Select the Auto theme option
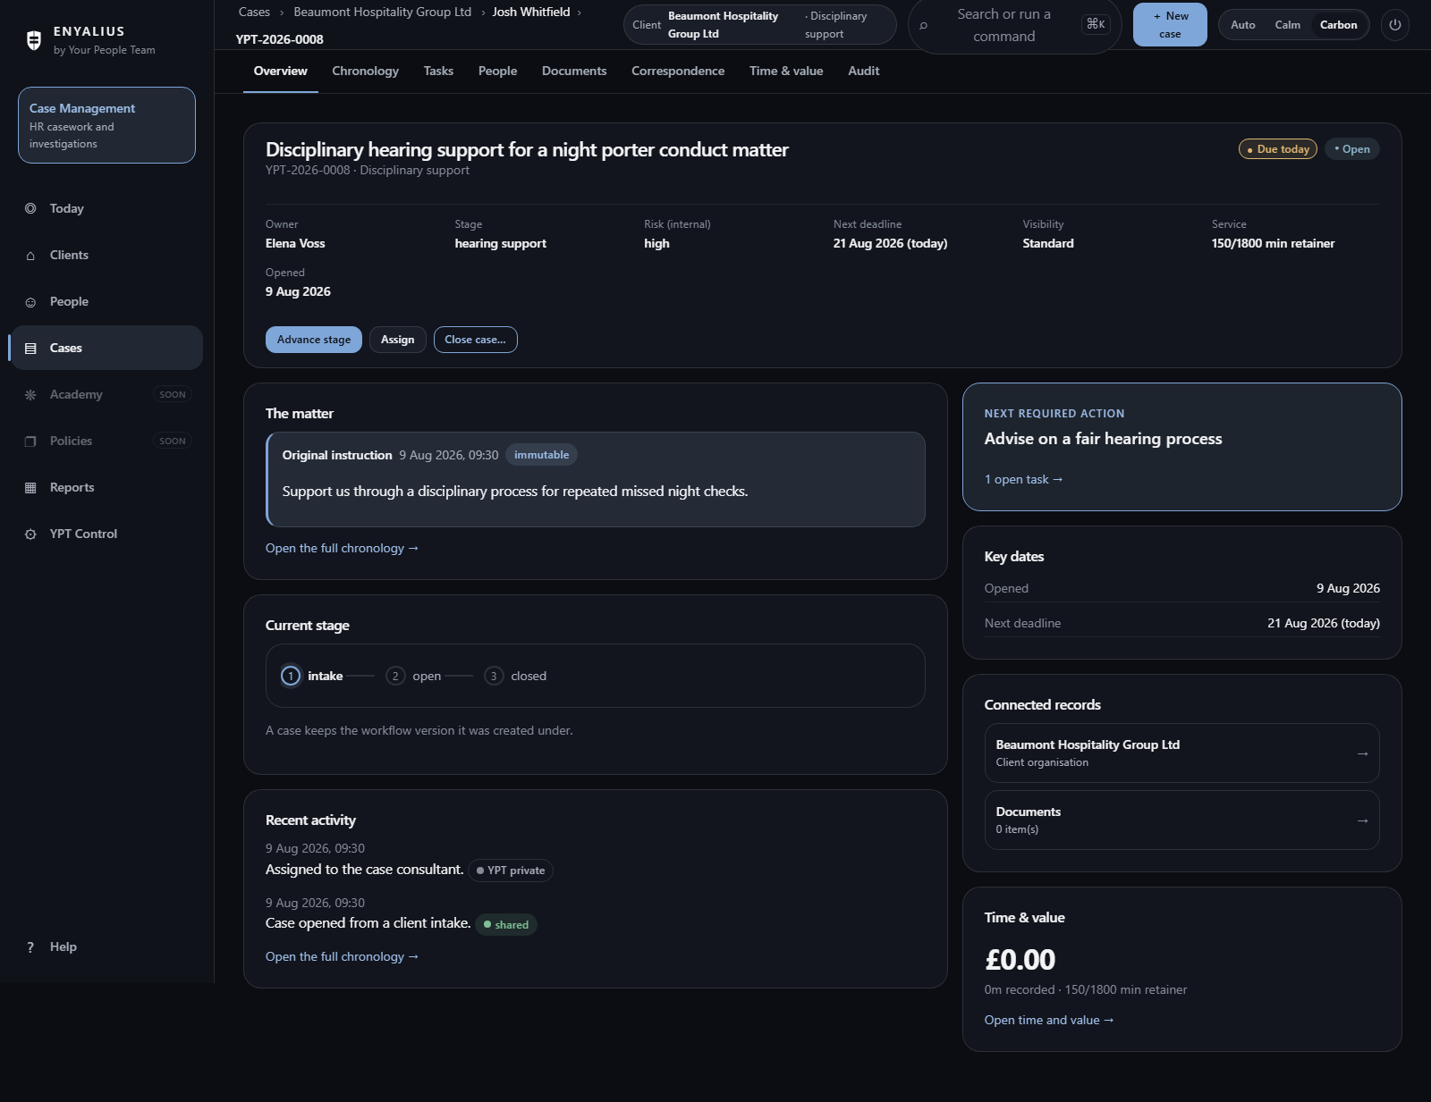This screenshot has height=1102, width=1431. [1243, 25]
